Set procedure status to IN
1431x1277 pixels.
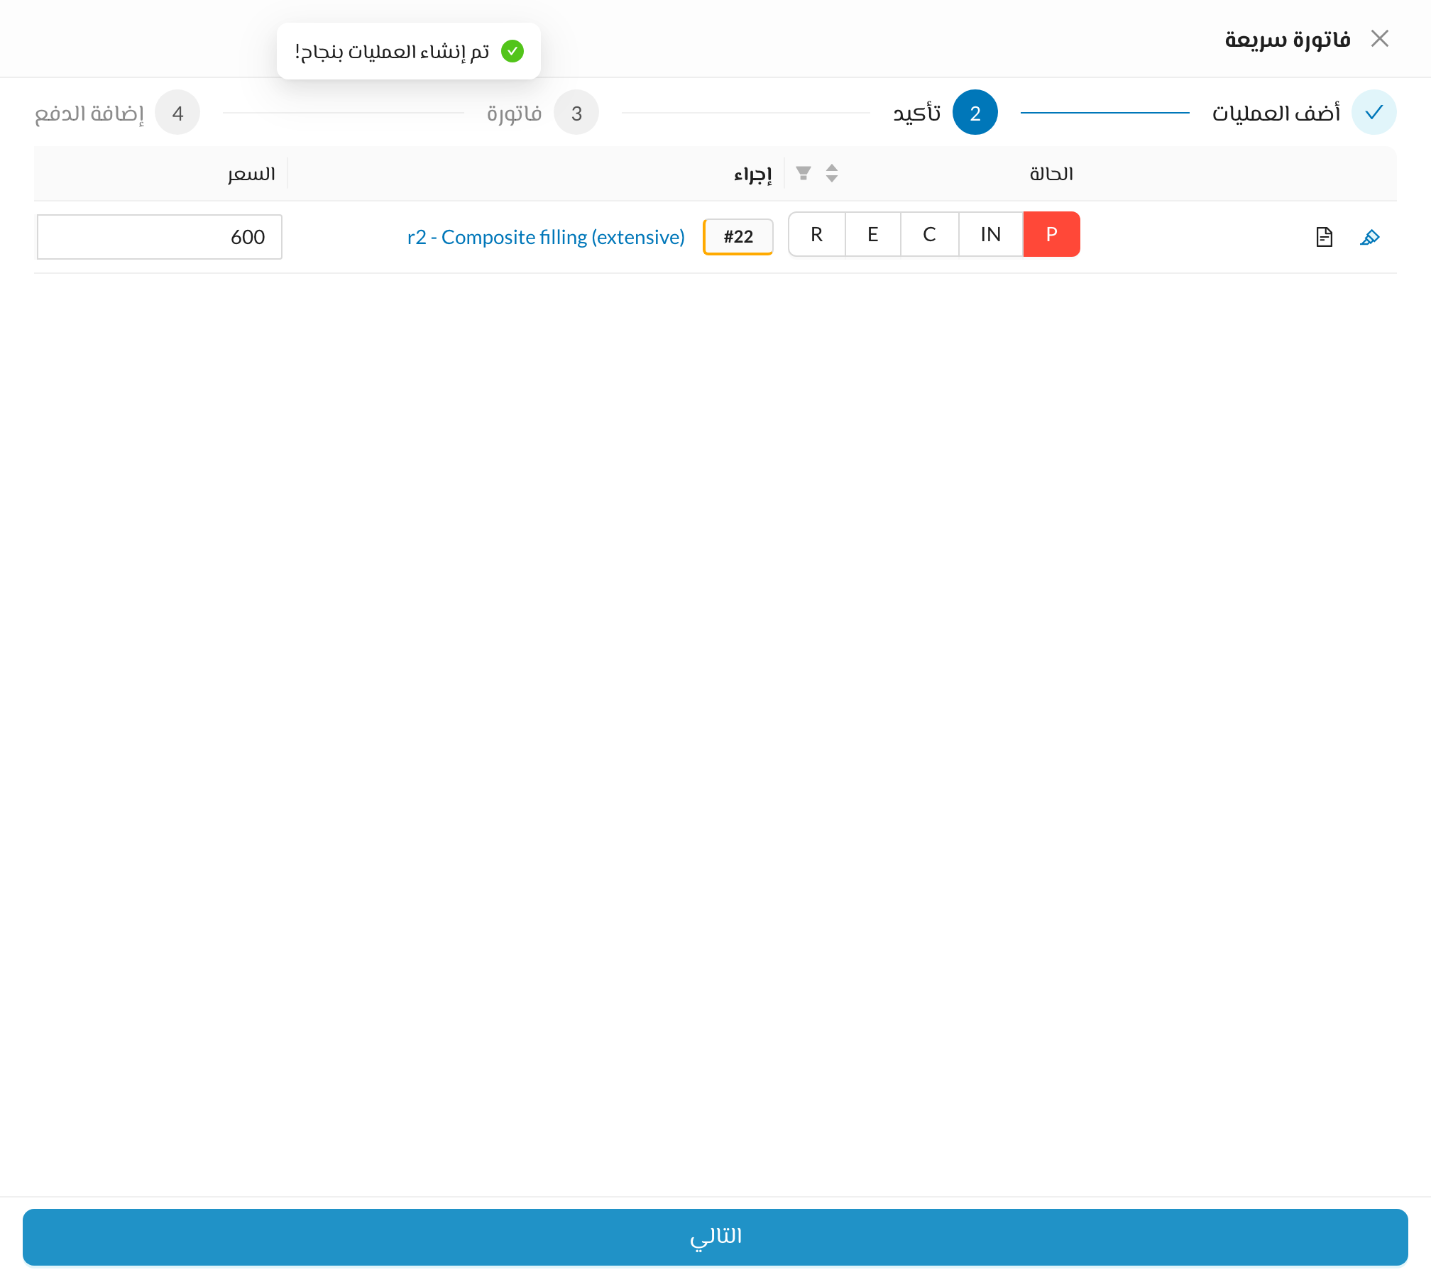(991, 234)
